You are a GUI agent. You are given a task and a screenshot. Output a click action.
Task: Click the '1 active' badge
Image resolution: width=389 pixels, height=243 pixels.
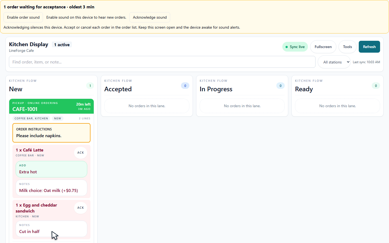coord(62,45)
